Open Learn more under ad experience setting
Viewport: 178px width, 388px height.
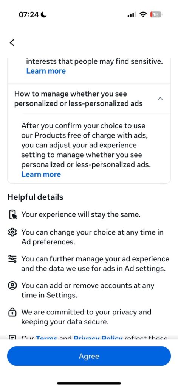click(x=41, y=174)
